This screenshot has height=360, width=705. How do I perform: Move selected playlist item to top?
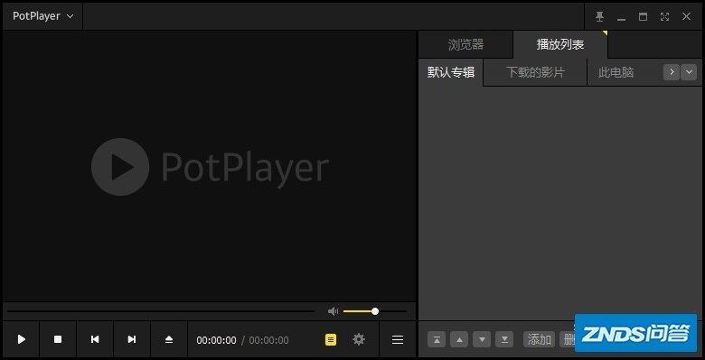(x=437, y=339)
